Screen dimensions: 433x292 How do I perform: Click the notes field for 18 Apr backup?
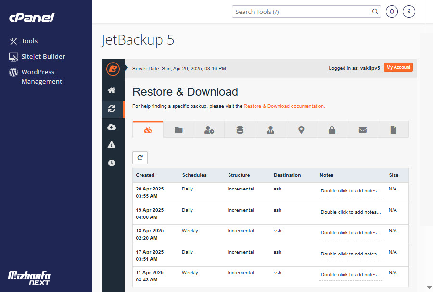tap(351, 233)
